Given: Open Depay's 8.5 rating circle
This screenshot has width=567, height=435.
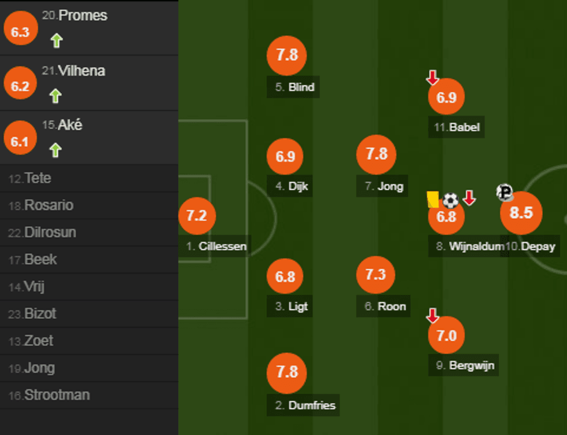Looking at the screenshot, I should pos(521,213).
